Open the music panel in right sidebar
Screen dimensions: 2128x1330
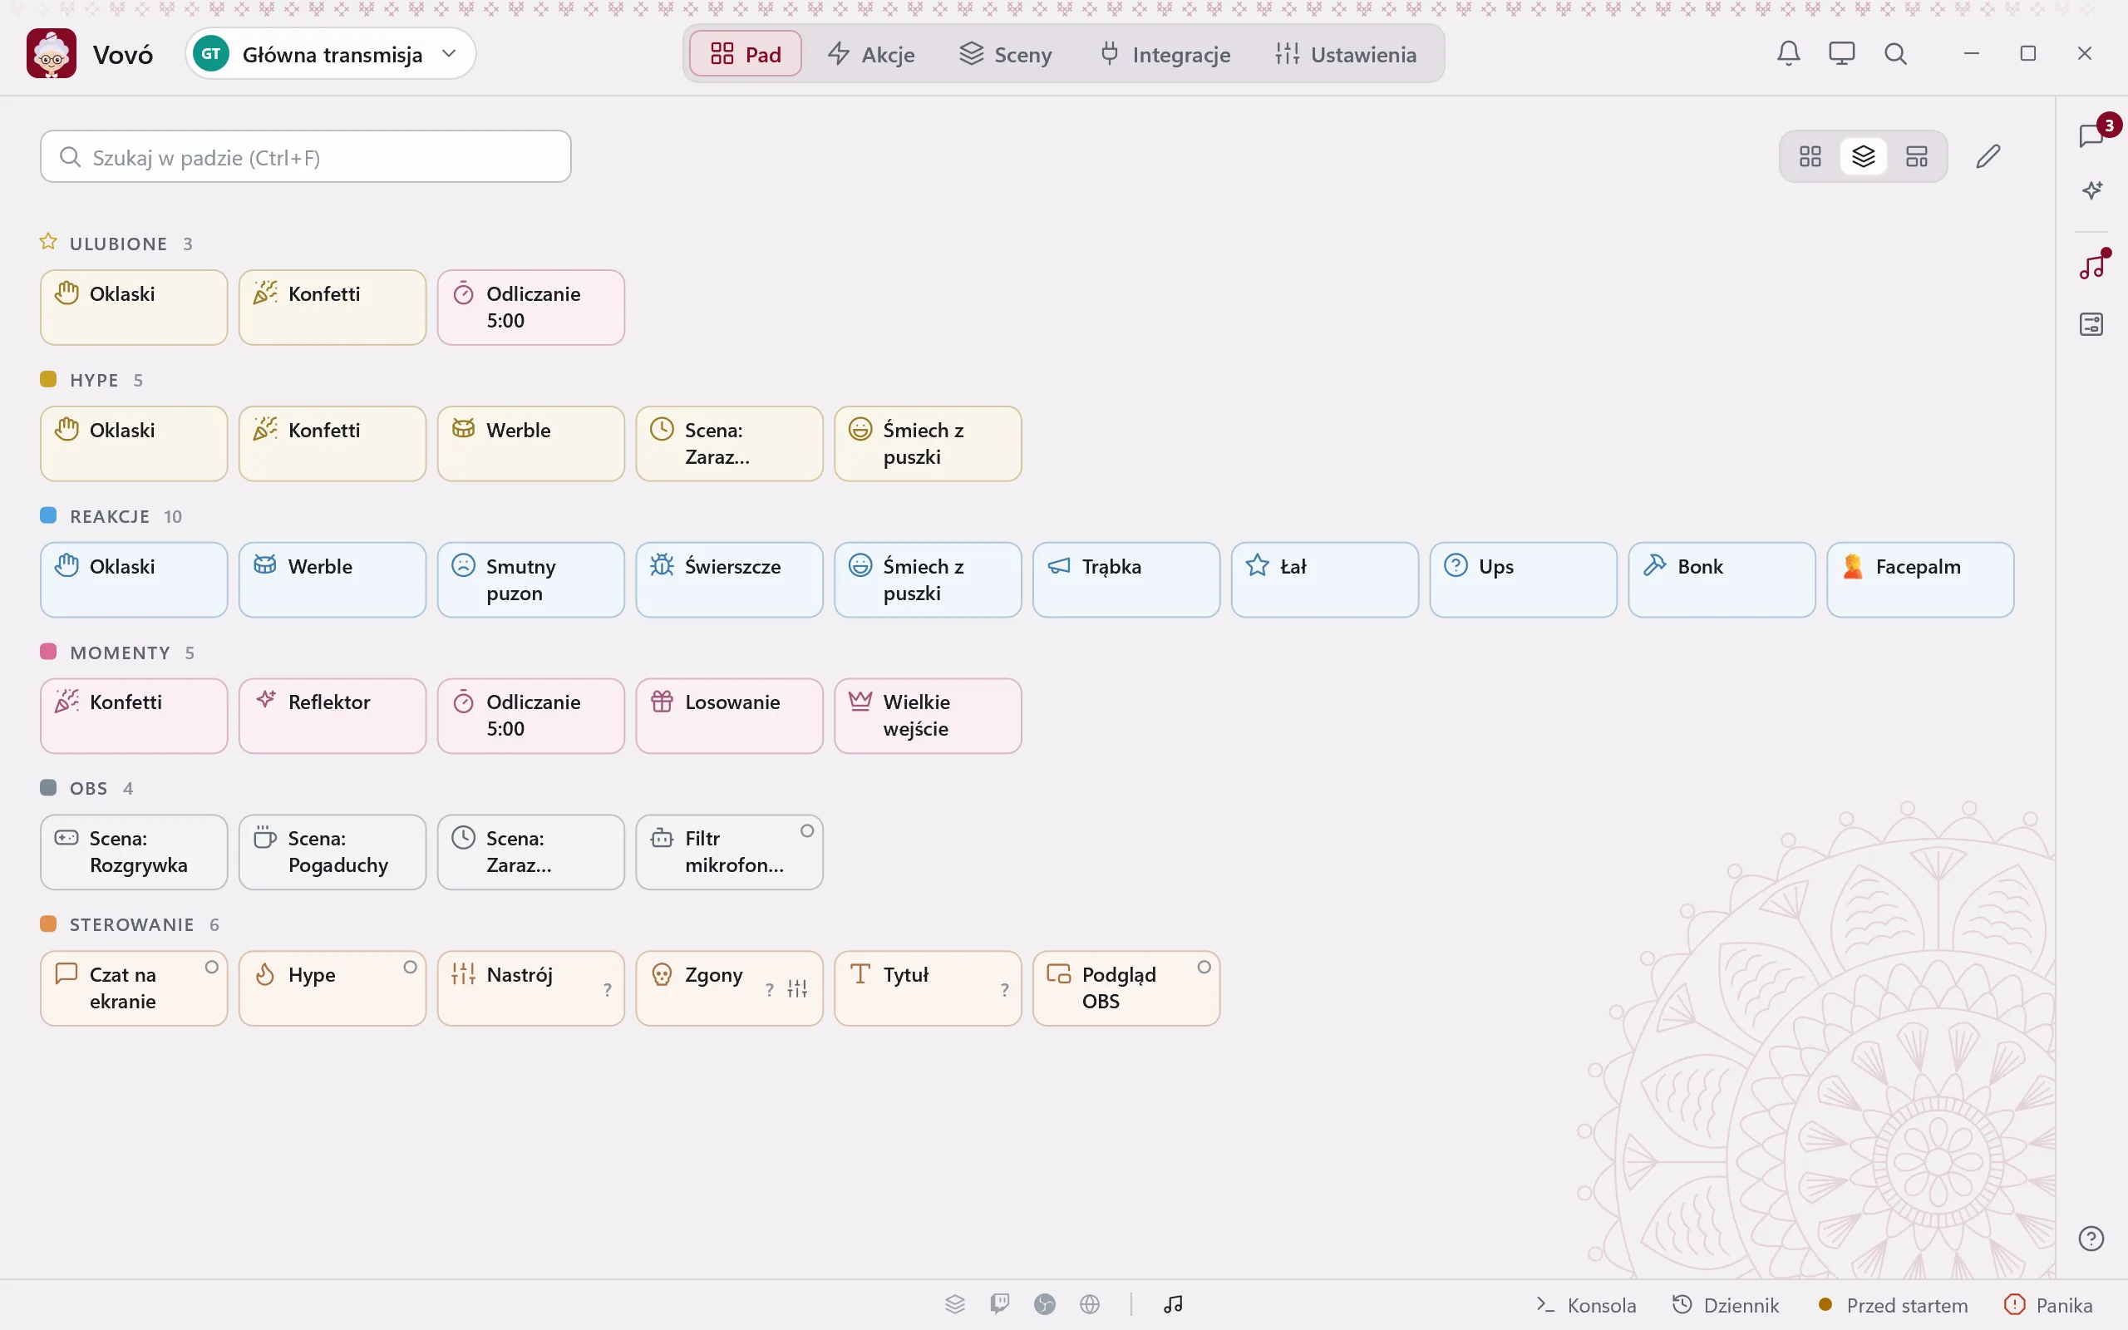point(2093,265)
